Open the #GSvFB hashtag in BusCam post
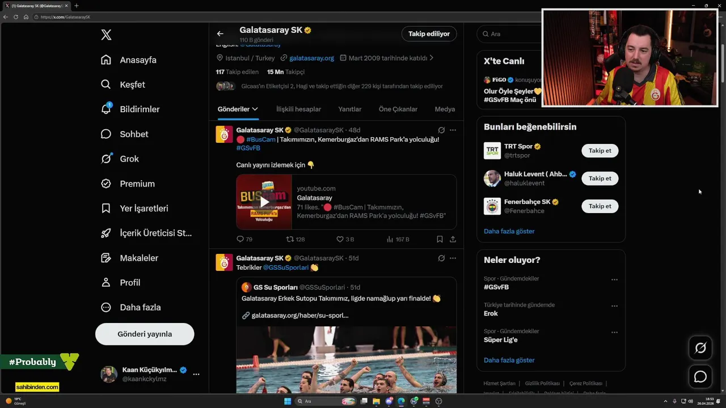 click(248, 148)
